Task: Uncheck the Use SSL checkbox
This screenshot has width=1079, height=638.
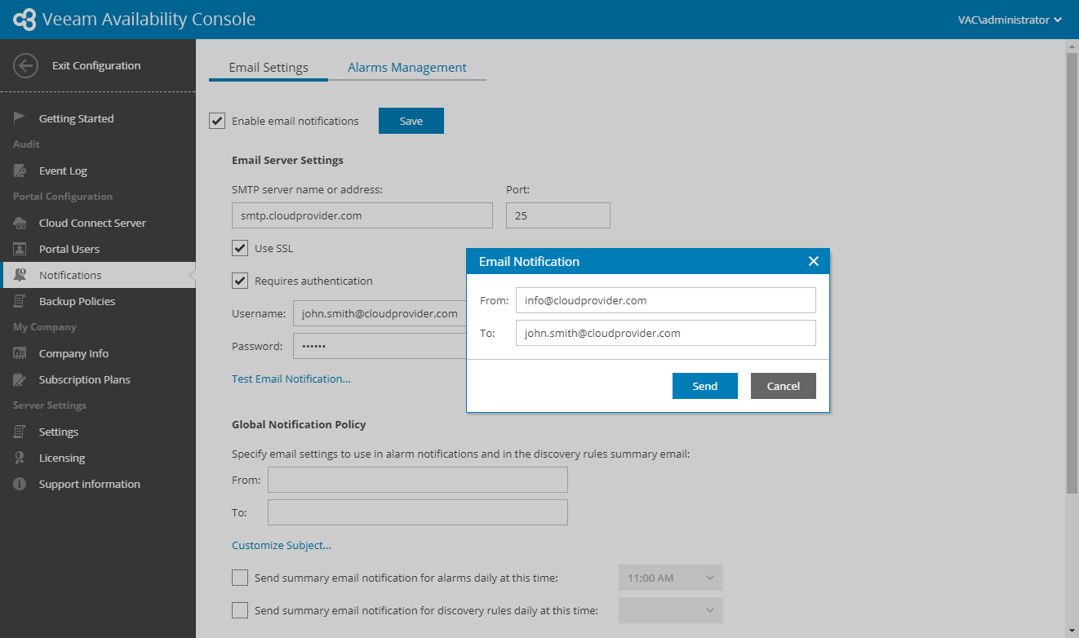Action: (x=240, y=248)
